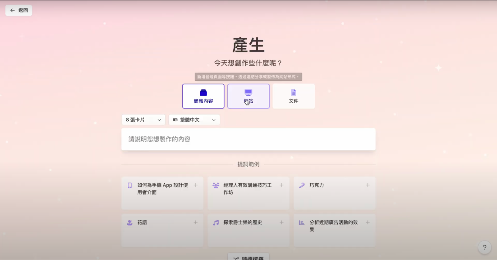Click plus icon on the 巧克力 card

click(x=367, y=185)
